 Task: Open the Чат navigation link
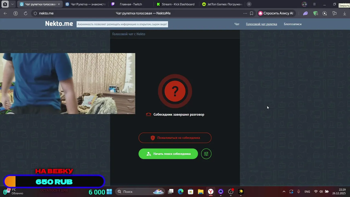237,24
